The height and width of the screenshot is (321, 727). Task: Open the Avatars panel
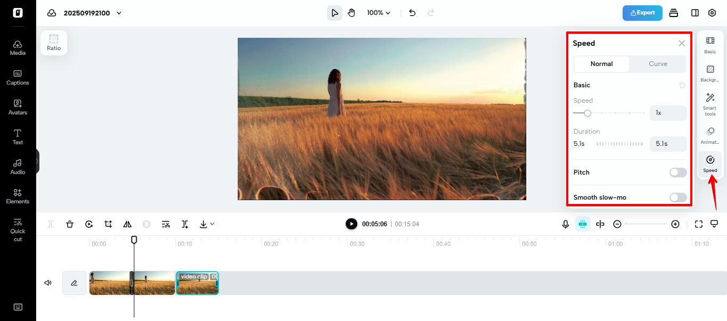pyautogui.click(x=18, y=107)
